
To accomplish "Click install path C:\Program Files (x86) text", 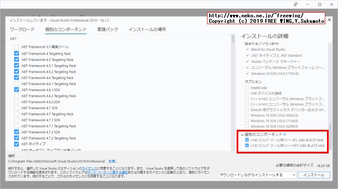I will click(57, 161).
